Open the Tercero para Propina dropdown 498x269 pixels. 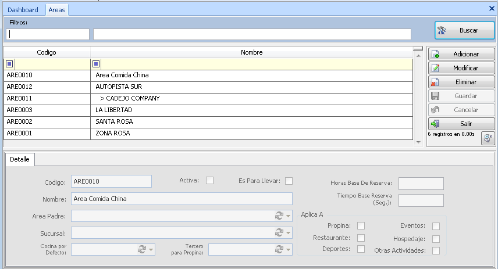(288, 250)
